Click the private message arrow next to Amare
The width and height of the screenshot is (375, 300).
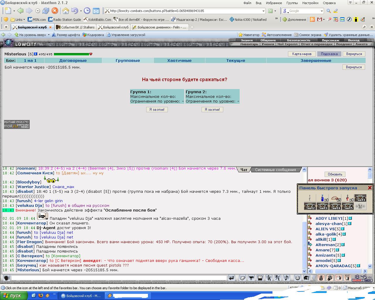tap(310, 250)
